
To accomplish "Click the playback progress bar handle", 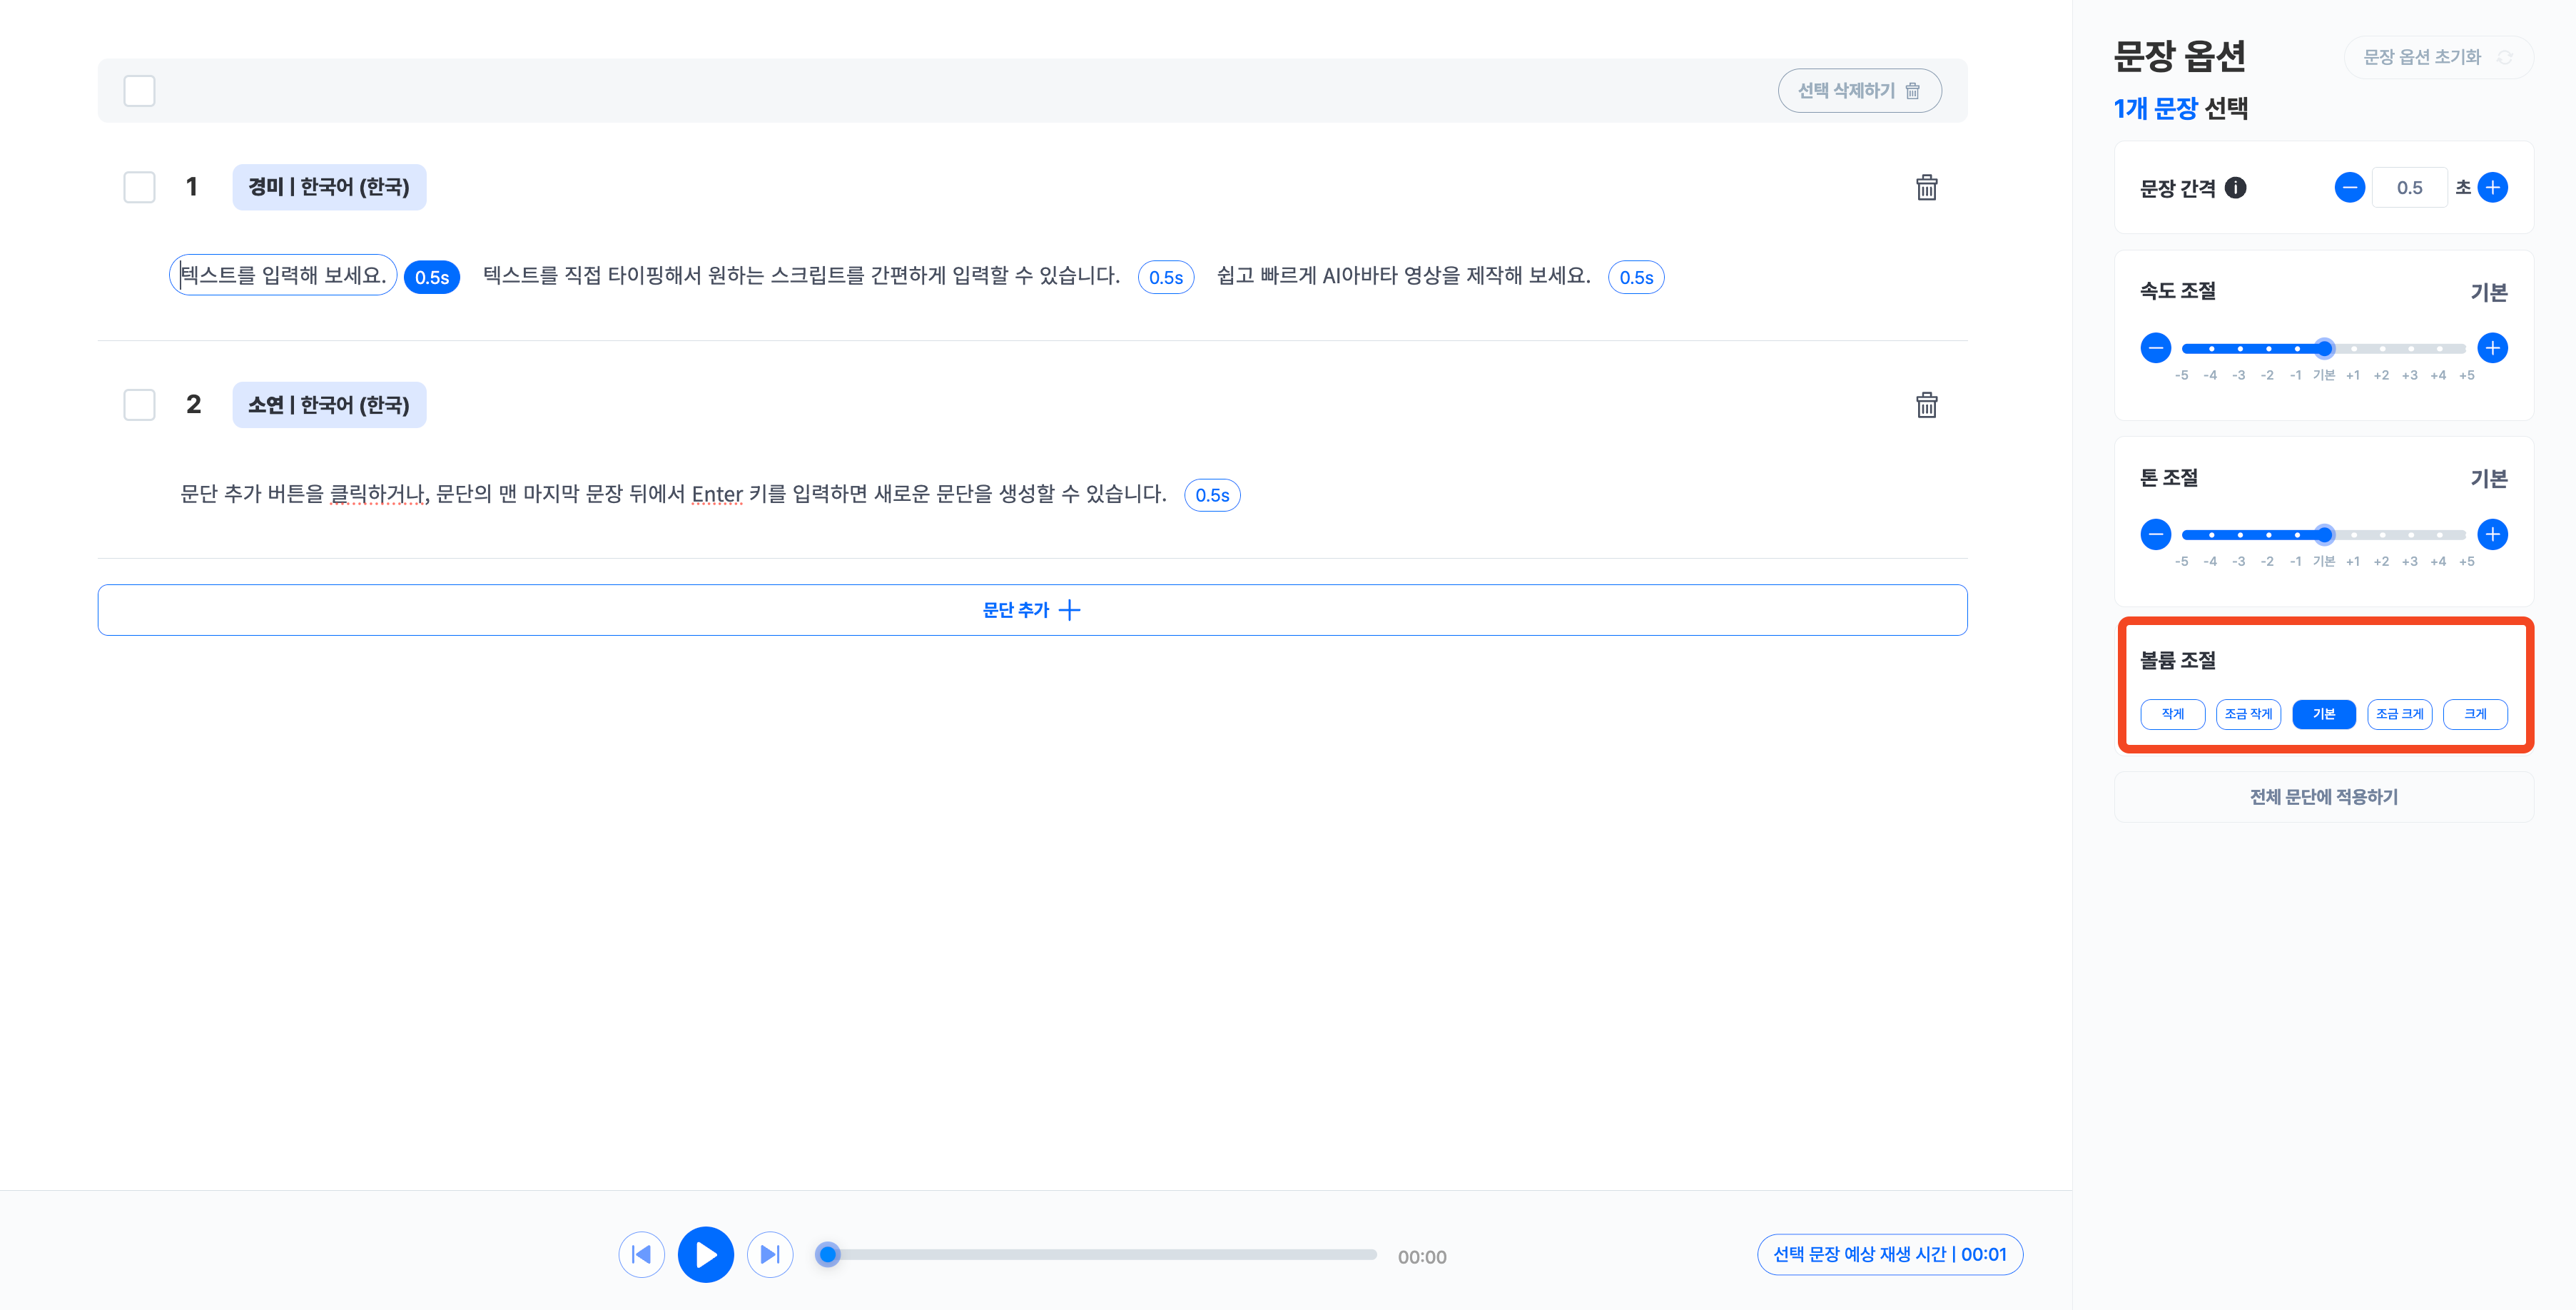I will click(x=827, y=1254).
